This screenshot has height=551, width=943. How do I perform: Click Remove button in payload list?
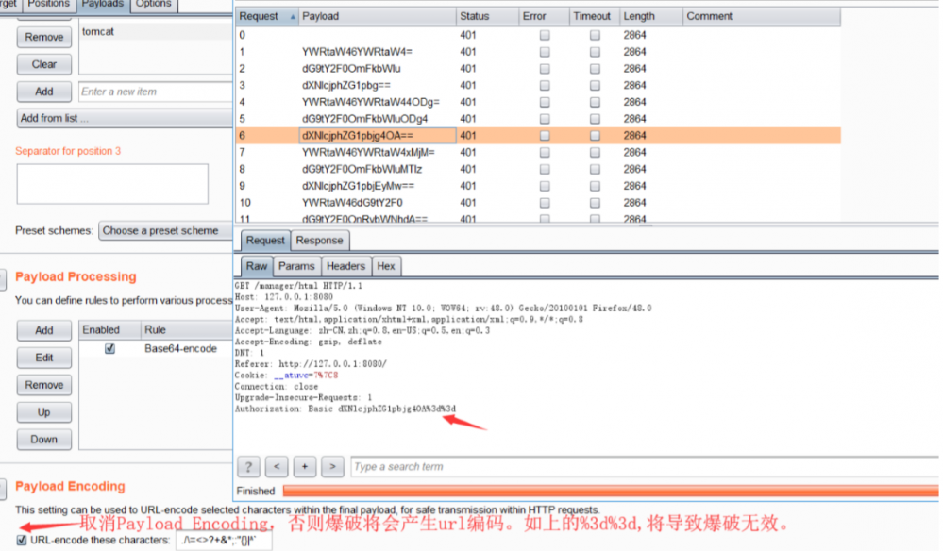click(x=44, y=37)
